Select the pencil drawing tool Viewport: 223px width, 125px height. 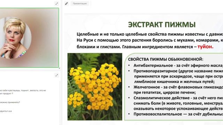tap(67, 3)
